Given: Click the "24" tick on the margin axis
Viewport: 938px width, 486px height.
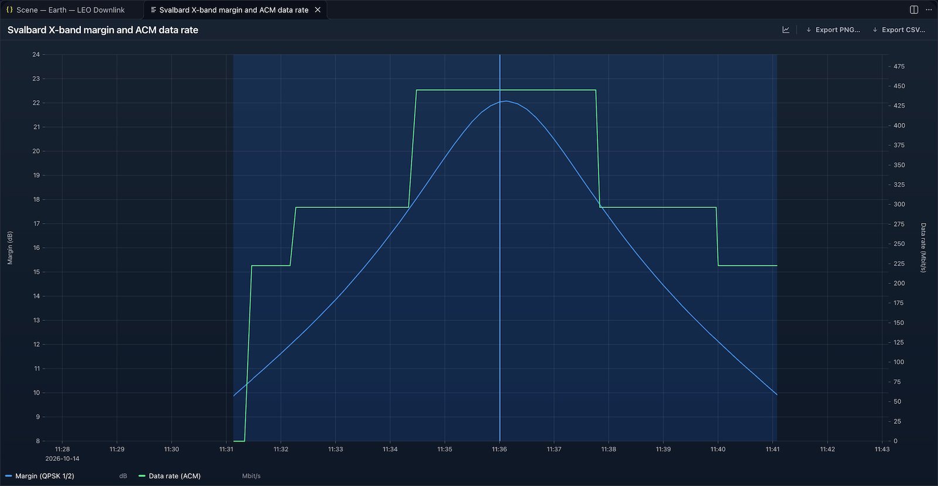Looking at the screenshot, I should pyautogui.click(x=36, y=54).
